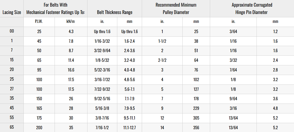Select the 356 mm pulley diameter cell
This screenshot has height=132, width=294.
196,128
